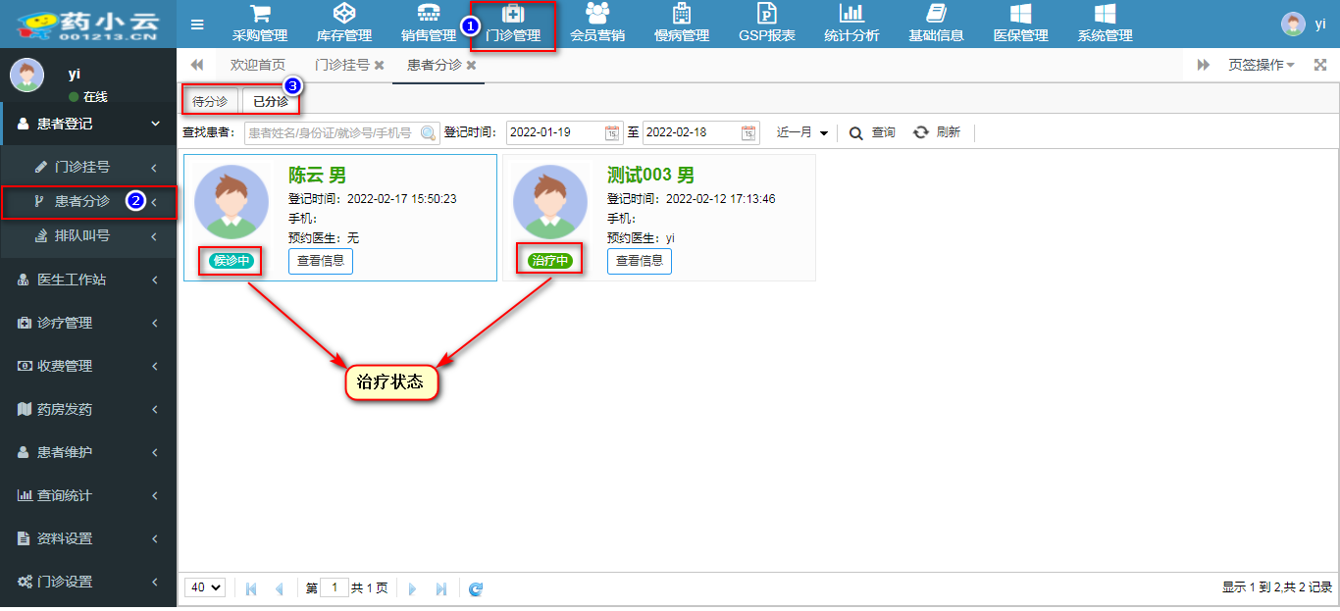The height and width of the screenshot is (611, 1340).
Task: Open 门诊管理 outpatient module
Action: (513, 25)
